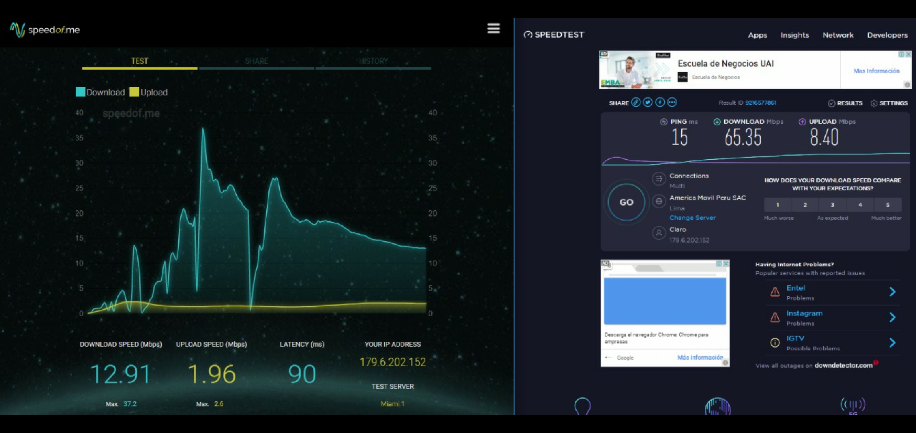Viewport: 916px width, 433px height.
Task: Expand Instagram reported problems
Action: 893,317
